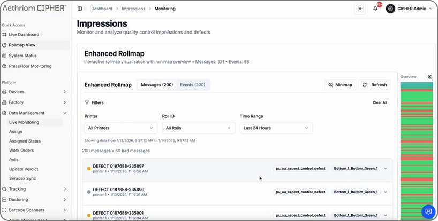This screenshot has width=438, height=221.
Task: Click the Devices icon
Action: tap(4, 92)
